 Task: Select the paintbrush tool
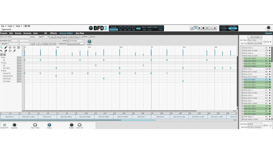point(14,51)
